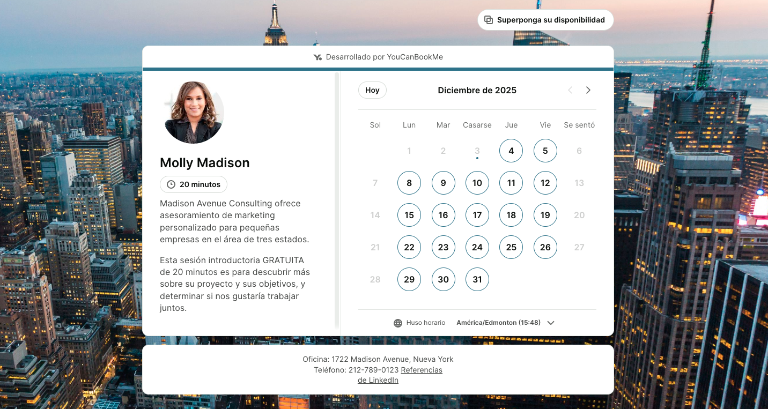Viewport: 768px width, 409px height.
Task: Select December 25 on the calendar
Action: click(511, 247)
